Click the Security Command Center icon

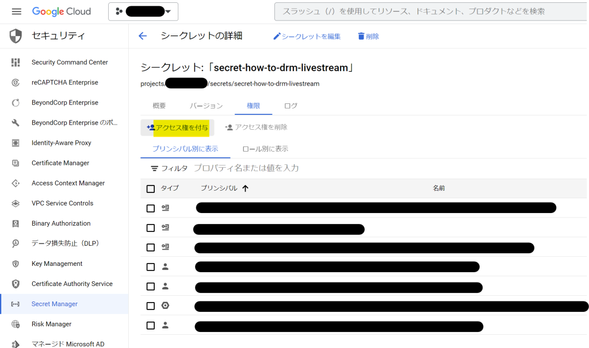tap(16, 62)
